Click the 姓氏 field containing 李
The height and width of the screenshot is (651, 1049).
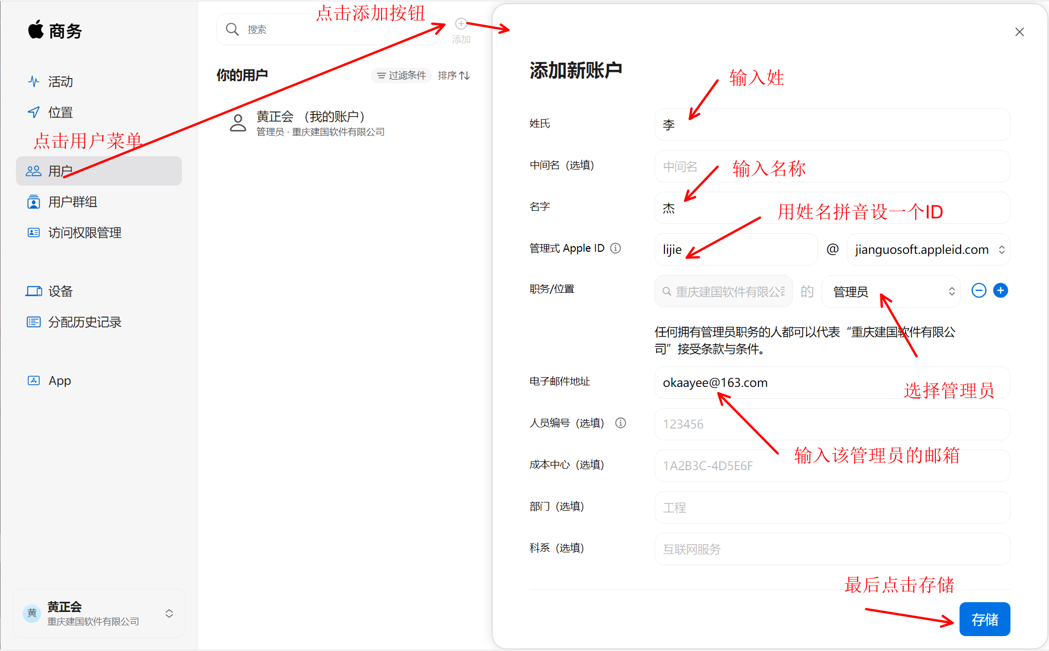point(832,124)
